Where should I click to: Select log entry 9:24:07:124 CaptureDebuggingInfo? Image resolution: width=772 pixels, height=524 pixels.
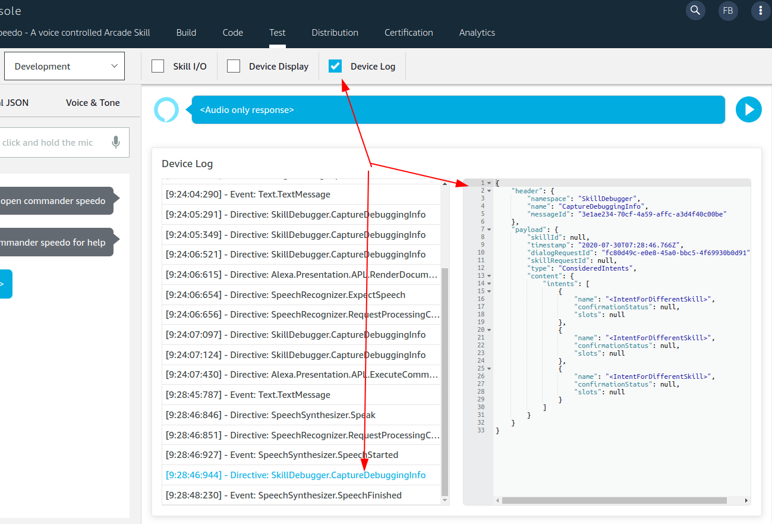coord(301,354)
